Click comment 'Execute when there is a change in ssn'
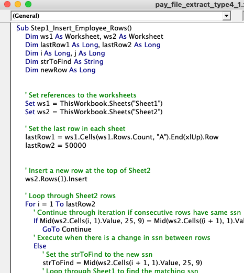This screenshot has height=273, width=244. click(x=122, y=238)
